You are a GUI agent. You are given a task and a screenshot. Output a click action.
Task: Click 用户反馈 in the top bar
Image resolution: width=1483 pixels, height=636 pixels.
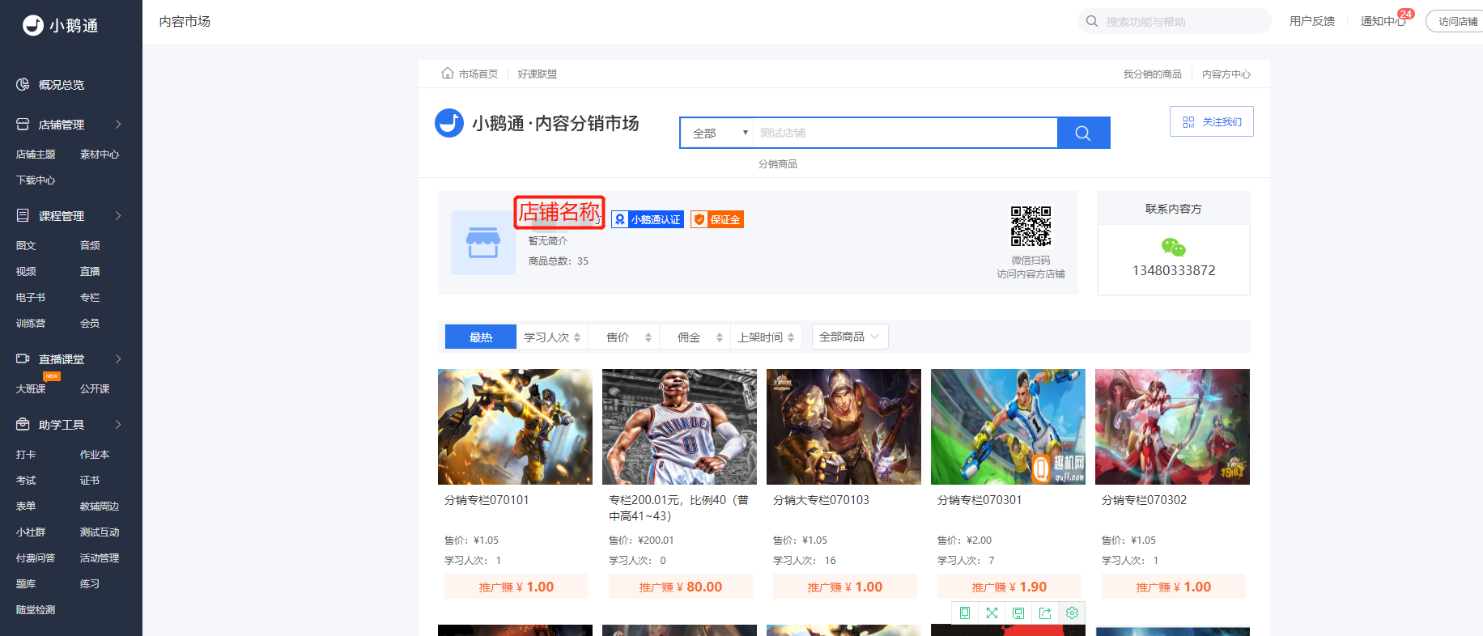[1312, 21]
